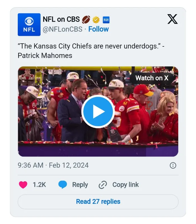This screenshot has height=224, width=196.
Task: Open the NFL on CBS display name
Action: point(61,19)
